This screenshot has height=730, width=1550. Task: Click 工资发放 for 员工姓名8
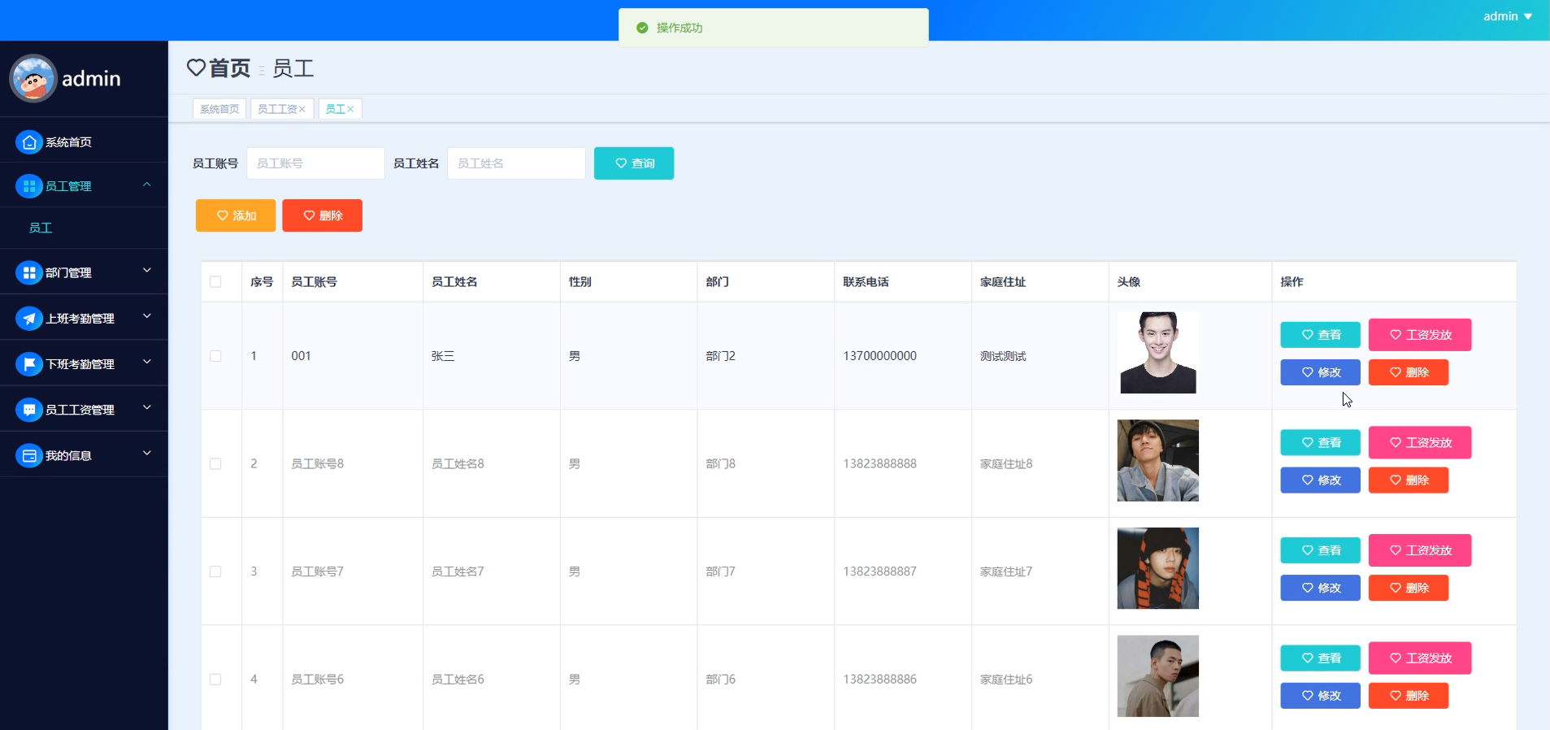click(1420, 443)
